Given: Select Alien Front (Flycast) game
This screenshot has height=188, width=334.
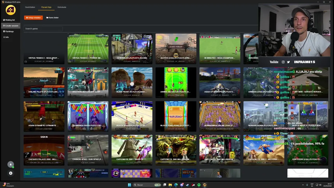Looking at the screenshot, I should 132,83.
